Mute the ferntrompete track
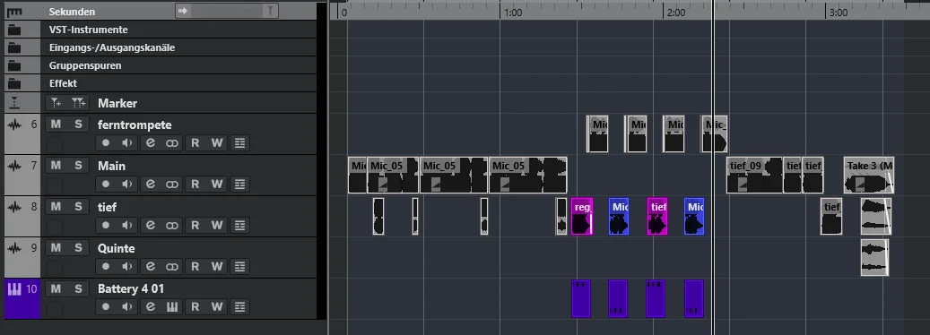The height and width of the screenshot is (335, 930). tap(56, 125)
